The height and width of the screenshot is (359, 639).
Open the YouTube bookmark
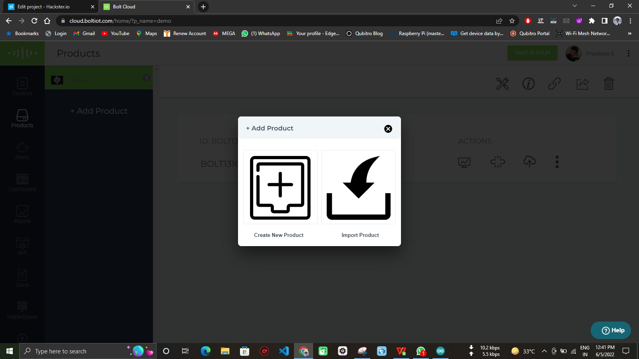tap(115, 34)
